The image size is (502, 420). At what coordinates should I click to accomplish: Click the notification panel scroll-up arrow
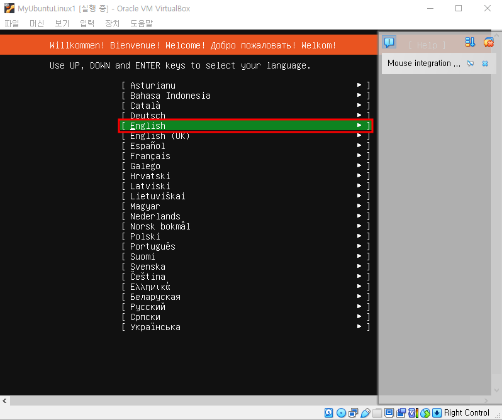coord(496,35)
